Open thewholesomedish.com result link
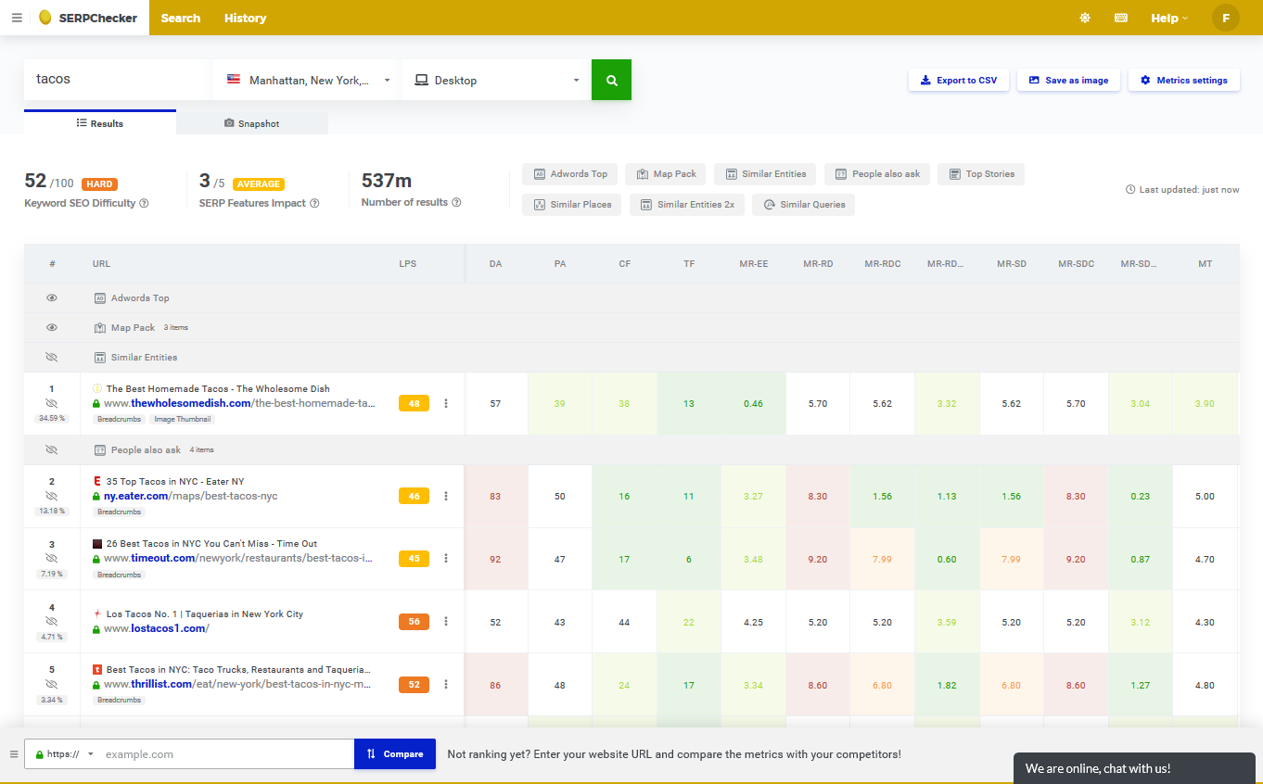1263x784 pixels. pos(239,403)
